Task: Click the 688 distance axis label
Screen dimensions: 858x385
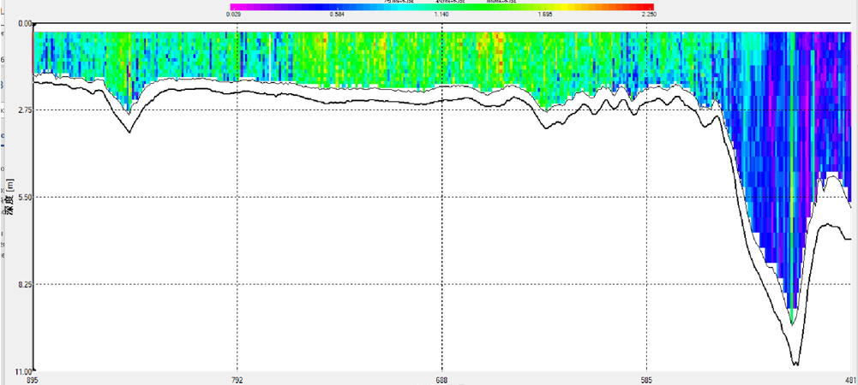Action: coord(441,379)
